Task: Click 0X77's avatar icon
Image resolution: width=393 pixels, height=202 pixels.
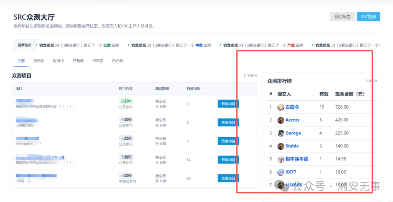Action: click(281, 172)
